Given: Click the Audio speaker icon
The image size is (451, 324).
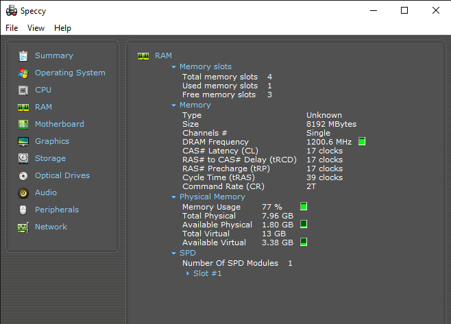Looking at the screenshot, I should pos(23,193).
